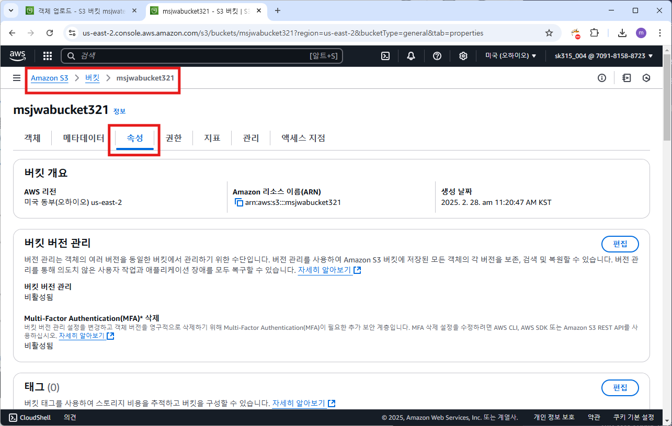Toggle the side navigation hamburger menu
The width and height of the screenshot is (672, 426).
17,78
